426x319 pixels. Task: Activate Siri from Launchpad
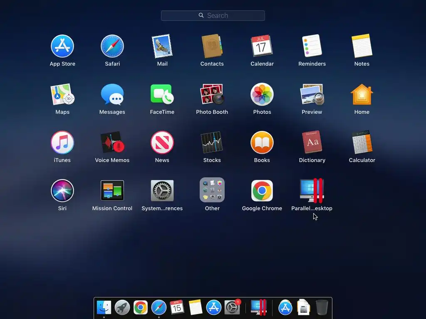62,190
